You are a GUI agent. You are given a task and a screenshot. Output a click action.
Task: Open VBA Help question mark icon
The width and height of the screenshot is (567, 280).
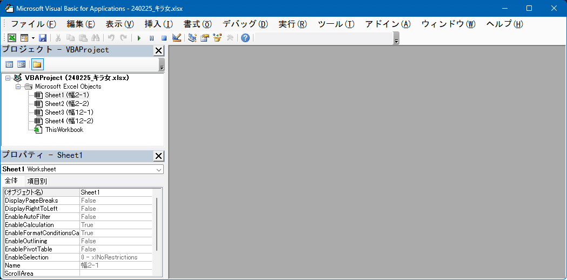click(x=245, y=38)
